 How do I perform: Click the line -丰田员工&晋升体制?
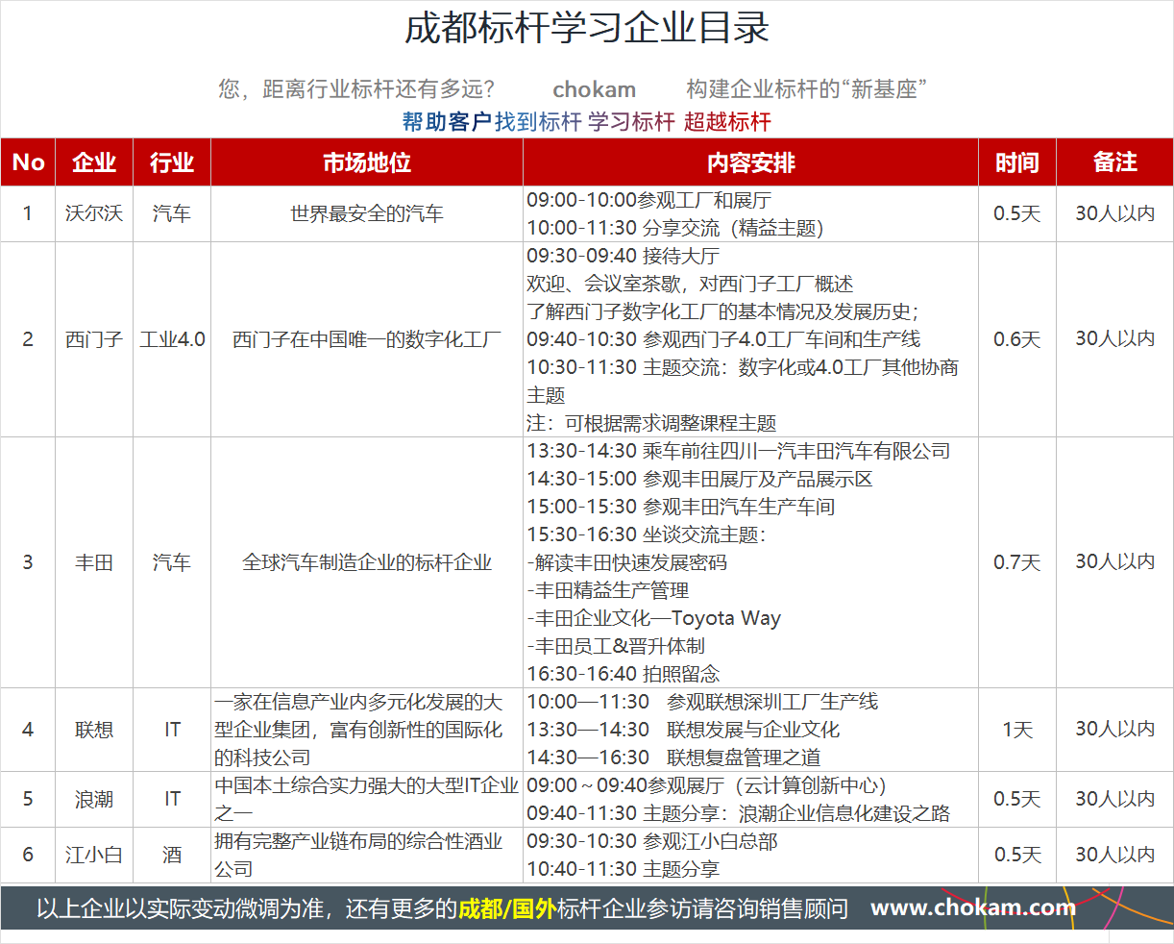click(616, 646)
